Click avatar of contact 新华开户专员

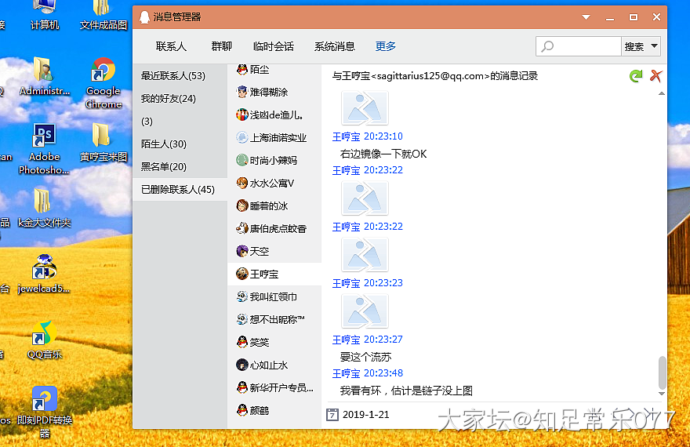point(242,387)
